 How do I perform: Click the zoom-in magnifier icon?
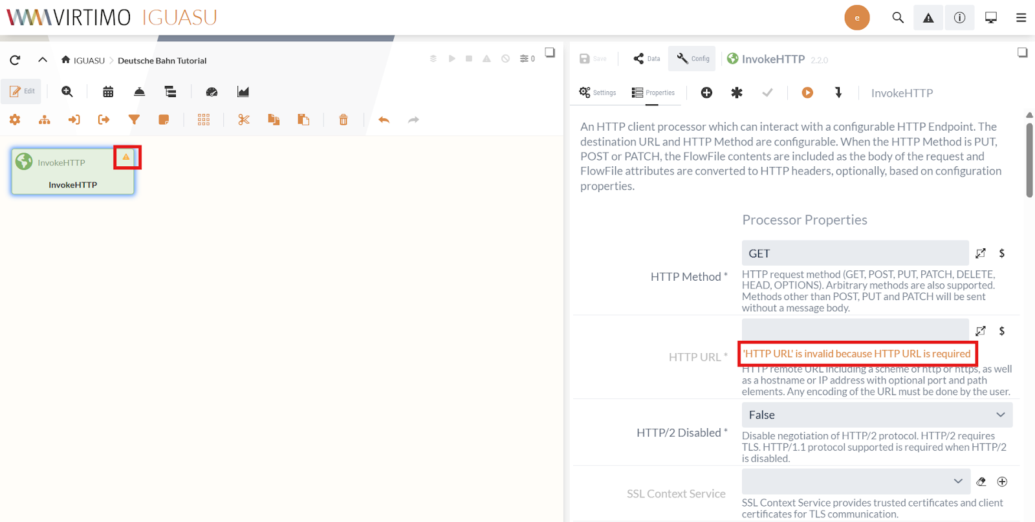[x=67, y=92]
